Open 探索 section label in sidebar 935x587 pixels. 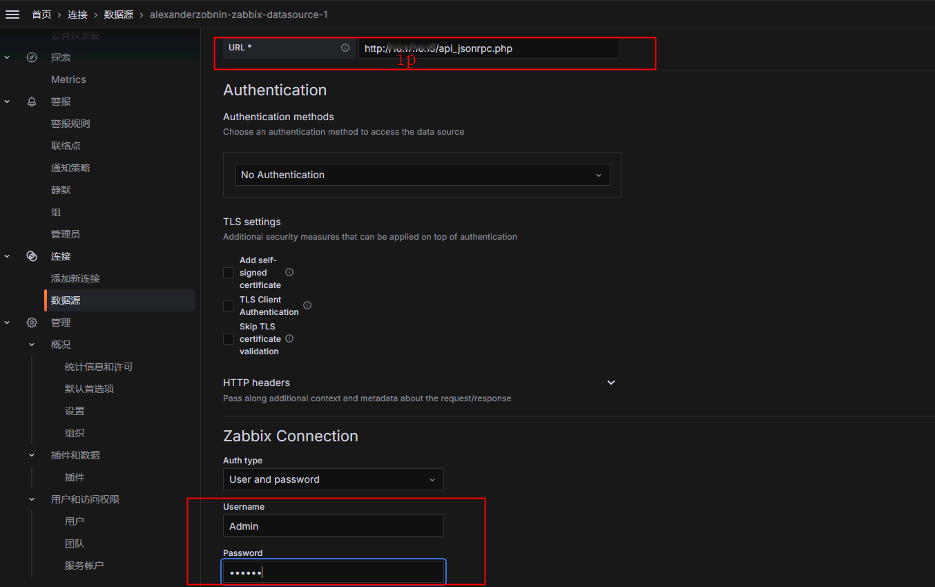[x=61, y=57]
